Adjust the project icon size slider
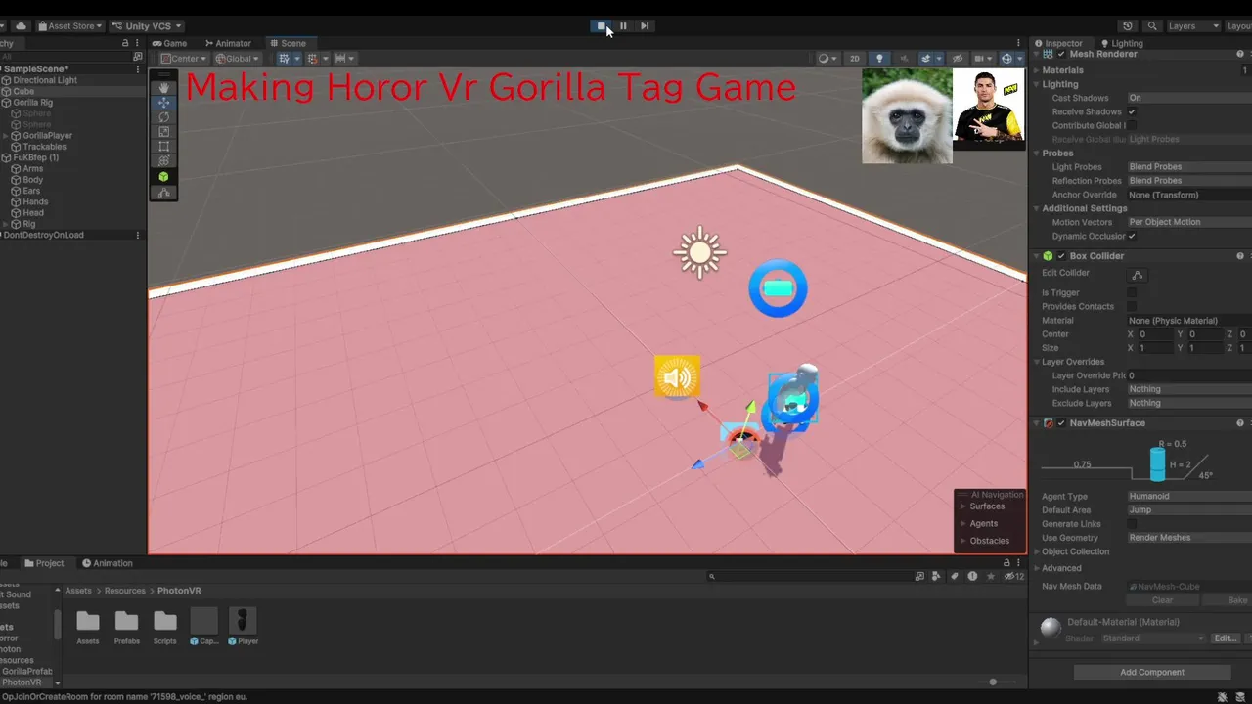The width and height of the screenshot is (1252, 704). pos(993,682)
